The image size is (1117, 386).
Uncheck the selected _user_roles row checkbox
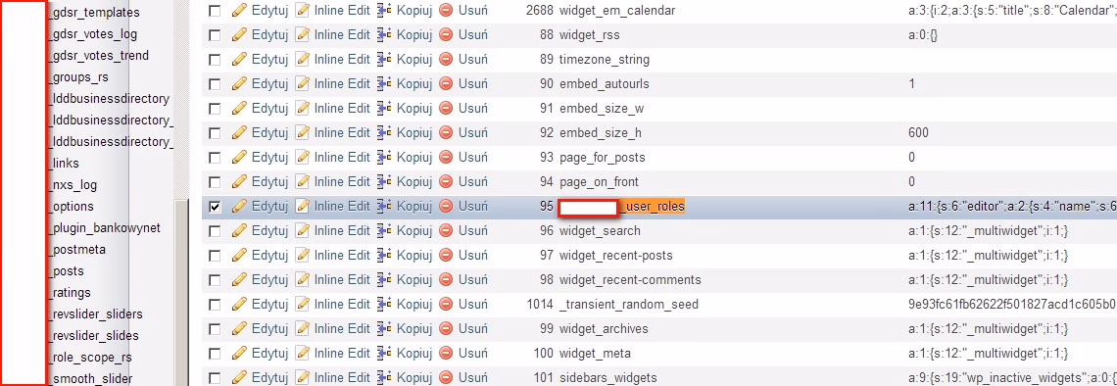point(215,207)
